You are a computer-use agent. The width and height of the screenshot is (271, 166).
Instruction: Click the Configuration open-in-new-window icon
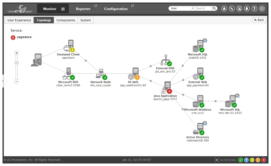(x=132, y=6)
